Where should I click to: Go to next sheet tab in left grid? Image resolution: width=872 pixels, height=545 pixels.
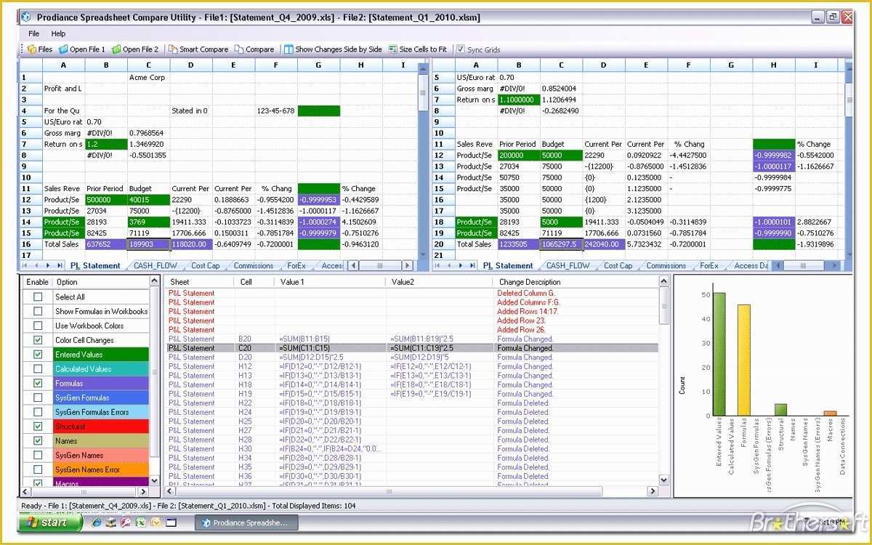[x=48, y=266]
